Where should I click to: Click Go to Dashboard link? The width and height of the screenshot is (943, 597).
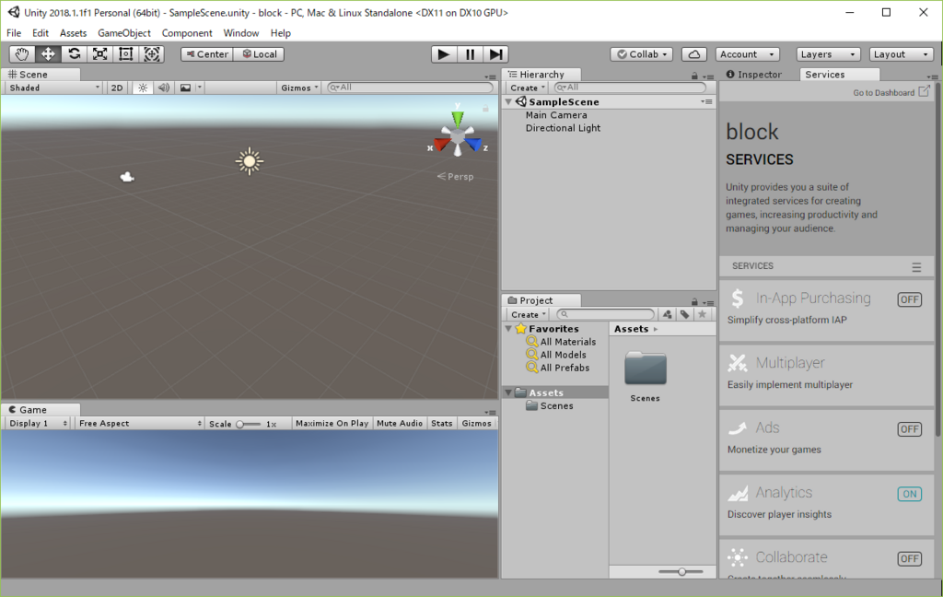(x=891, y=92)
